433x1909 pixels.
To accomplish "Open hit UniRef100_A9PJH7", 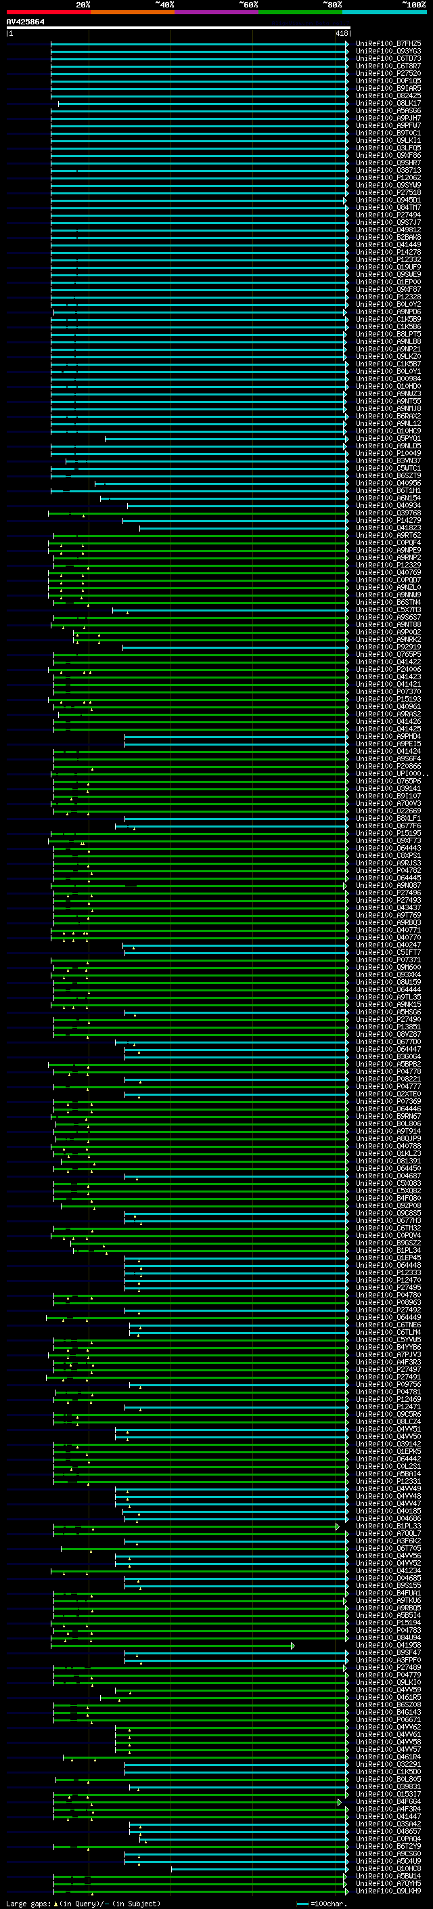I will [388, 118].
